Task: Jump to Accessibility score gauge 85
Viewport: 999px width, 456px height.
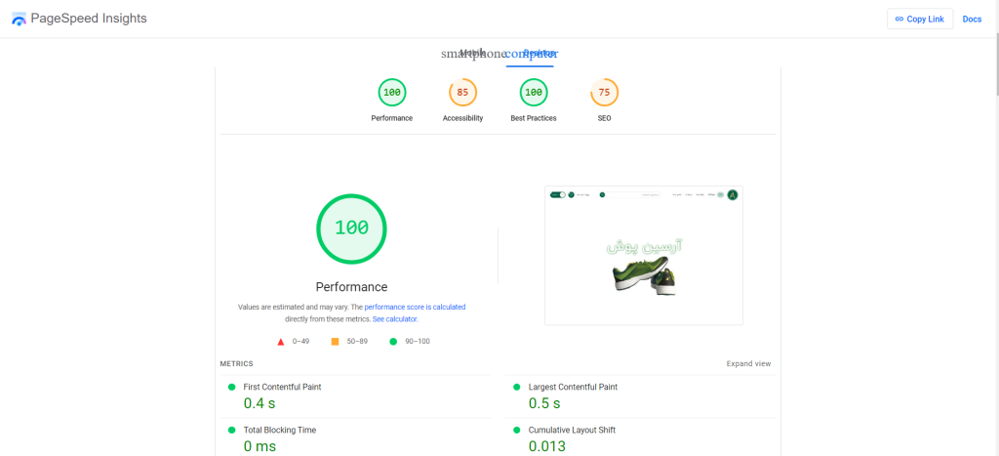Action: 462,93
